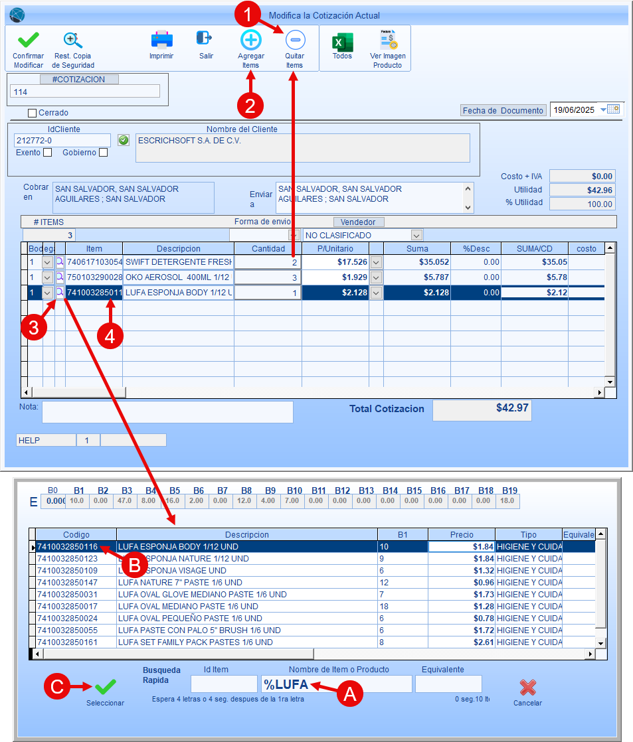Click the Salir exit icon
Image resolution: width=633 pixels, height=742 pixels.
click(204, 38)
